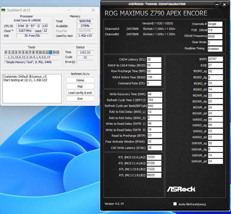The width and height of the screenshot is (231, 214).
Task: Click the tRRD_S value field
Action: coord(155,118)
